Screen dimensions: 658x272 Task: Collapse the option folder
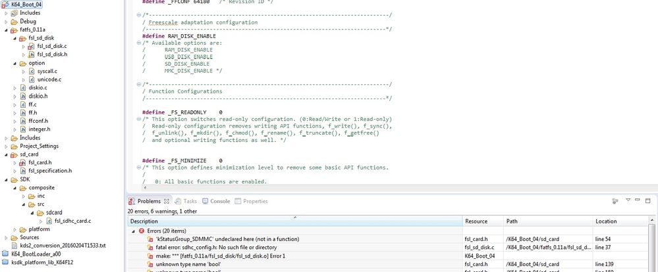(14, 63)
